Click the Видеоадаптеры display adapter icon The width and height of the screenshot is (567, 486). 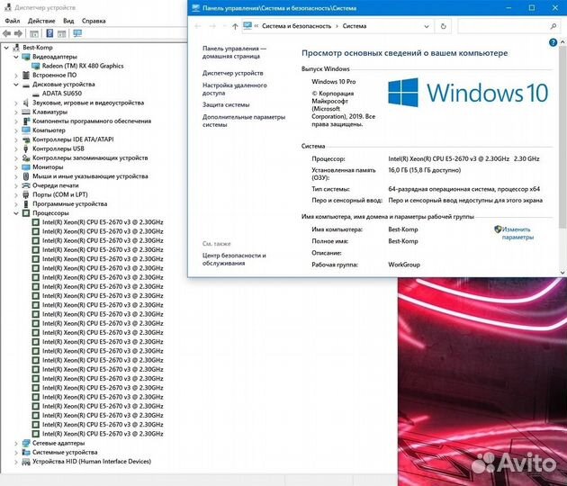(26, 57)
